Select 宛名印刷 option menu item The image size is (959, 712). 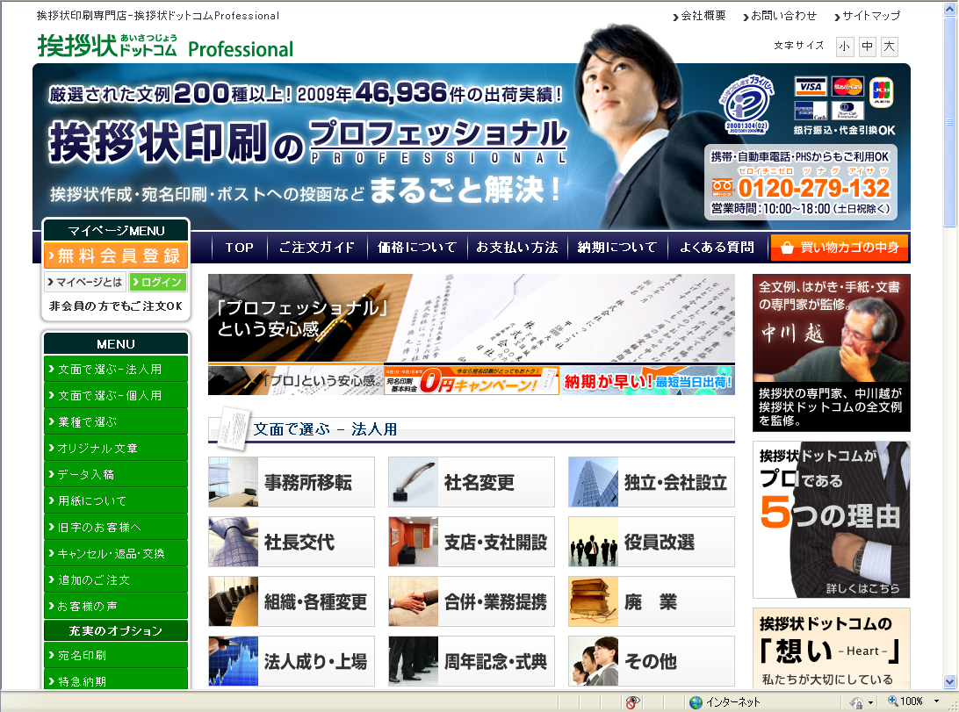click(116, 655)
